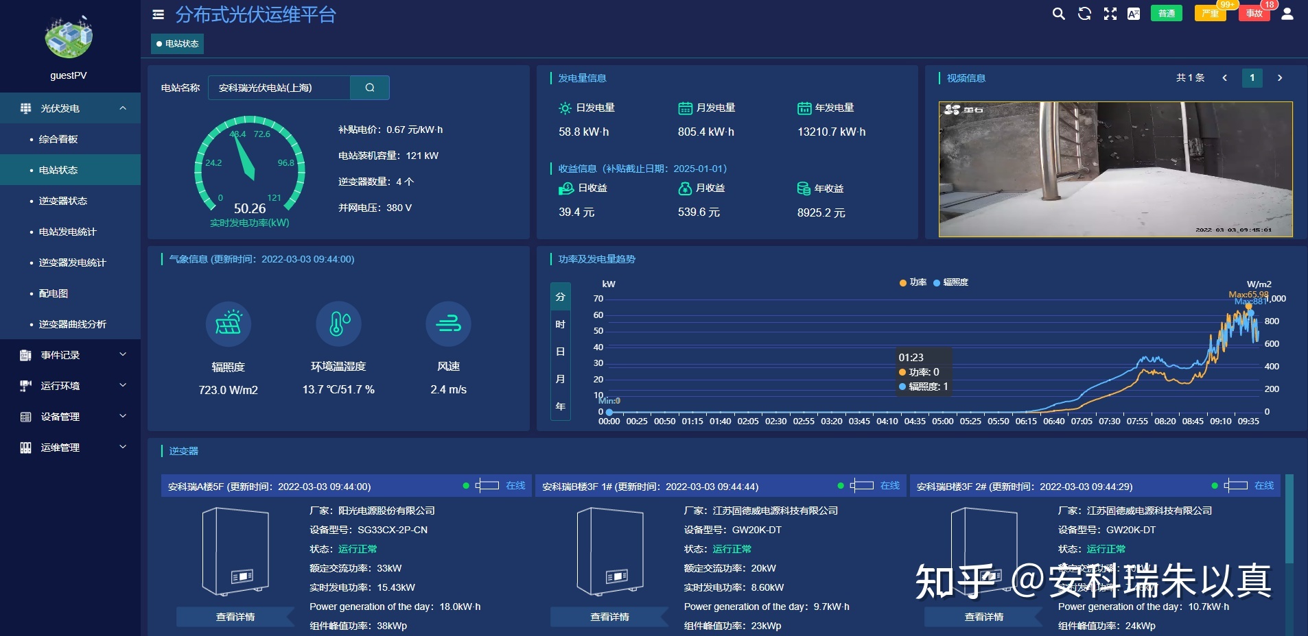Viewport: 1308px width, 636px height.
Task: Switch chart view to 日 granularity
Action: tap(560, 351)
